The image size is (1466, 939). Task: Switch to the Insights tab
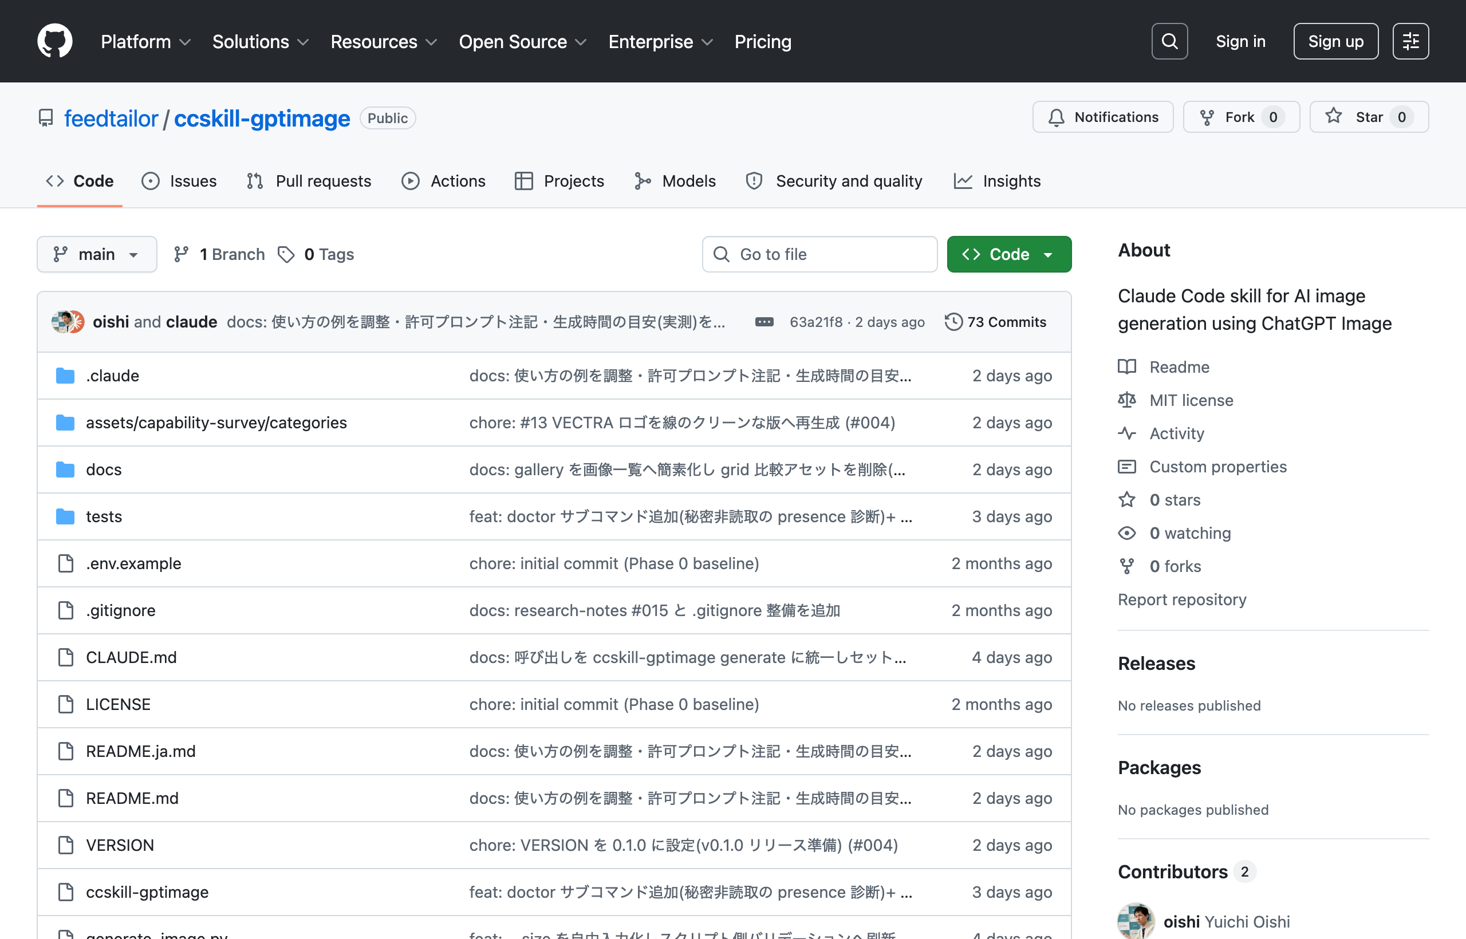(997, 181)
